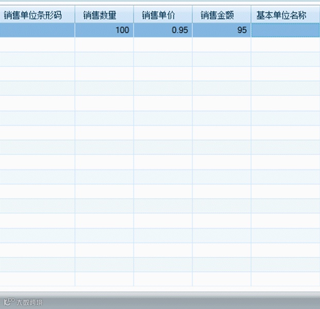Click the 基本单位名称 column header
Image resolution: width=320 pixels, height=309 pixels.
point(285,15)
